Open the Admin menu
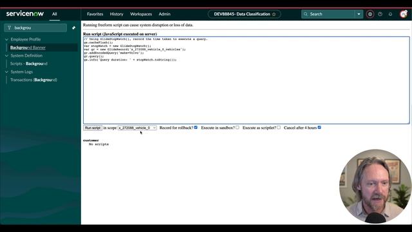This screenshot has height=232, width=412. [165, 14]
